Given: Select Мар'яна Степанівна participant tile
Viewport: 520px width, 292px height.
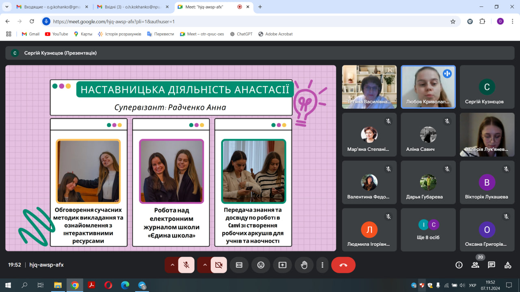Looking at the screenshot, I should pos(369,135).
